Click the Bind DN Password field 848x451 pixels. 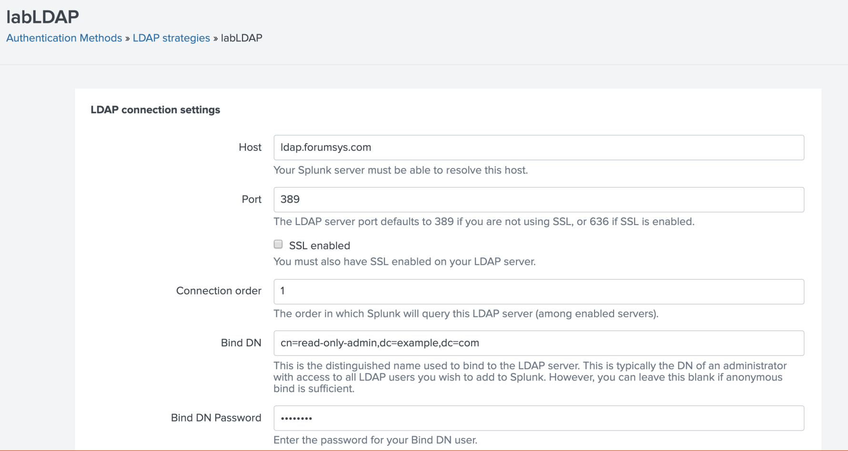[x=539, y=418]
